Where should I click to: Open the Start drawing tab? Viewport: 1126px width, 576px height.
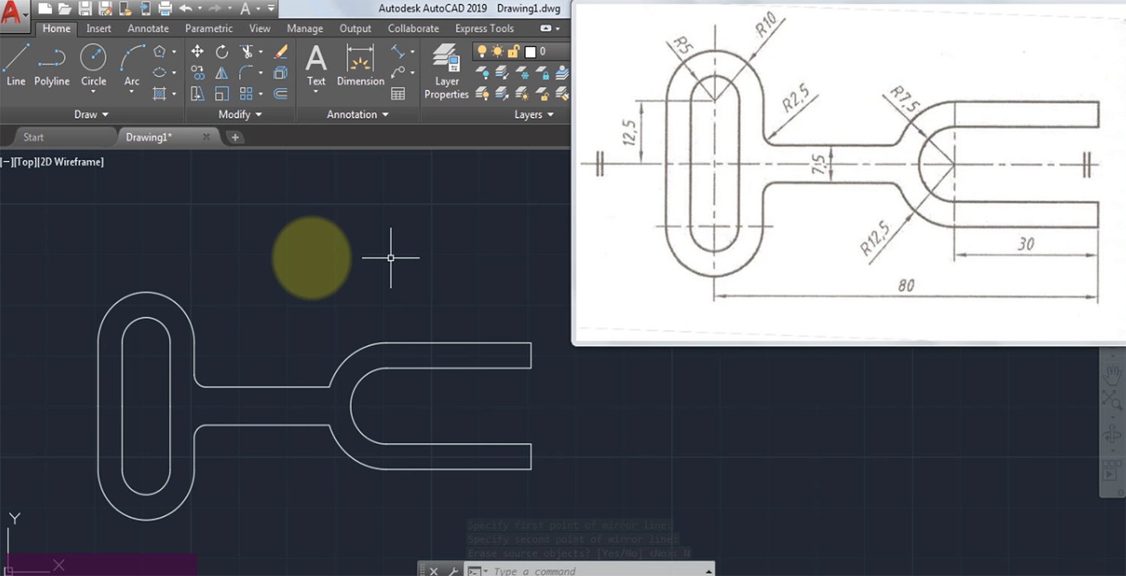[x=33, y=137]
